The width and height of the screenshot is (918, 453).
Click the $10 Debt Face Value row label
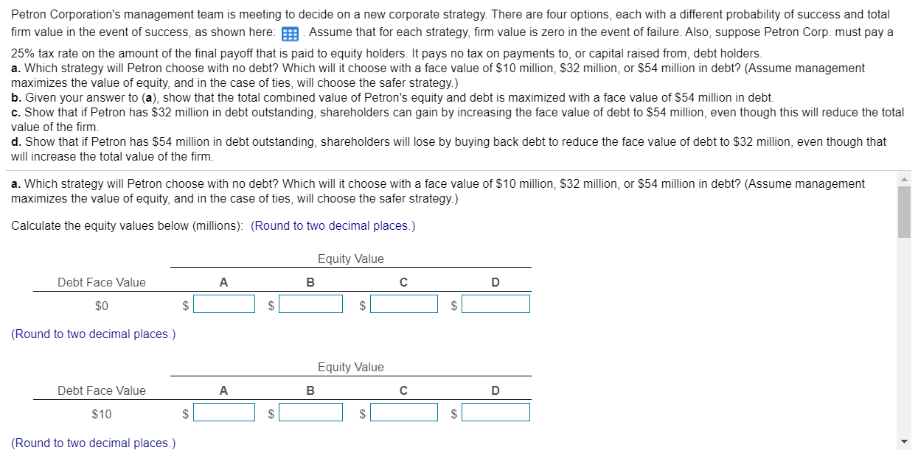[101, 414]
